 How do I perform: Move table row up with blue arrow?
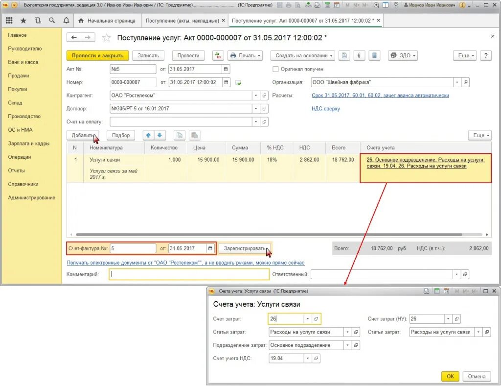(x=148, y=135)
